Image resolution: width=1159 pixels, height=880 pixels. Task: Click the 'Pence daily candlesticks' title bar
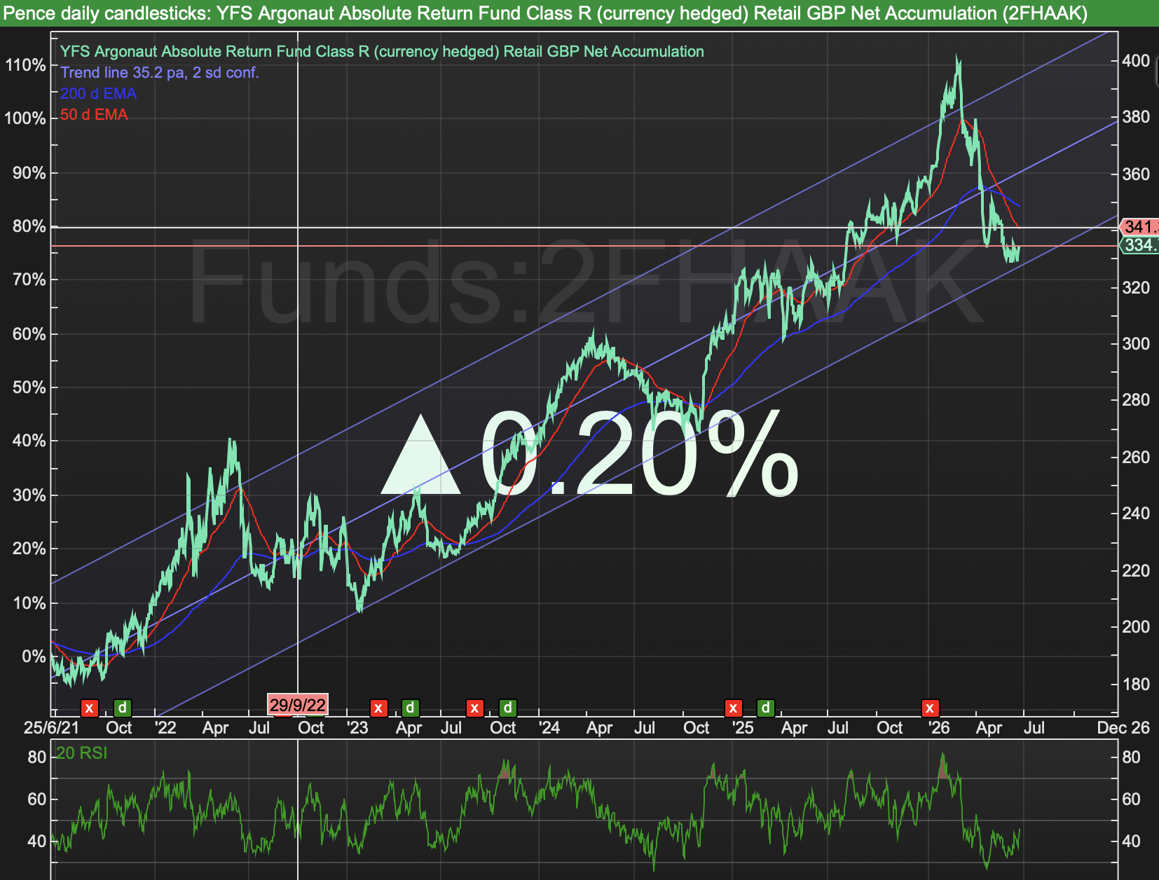click(x=579, y=13)
